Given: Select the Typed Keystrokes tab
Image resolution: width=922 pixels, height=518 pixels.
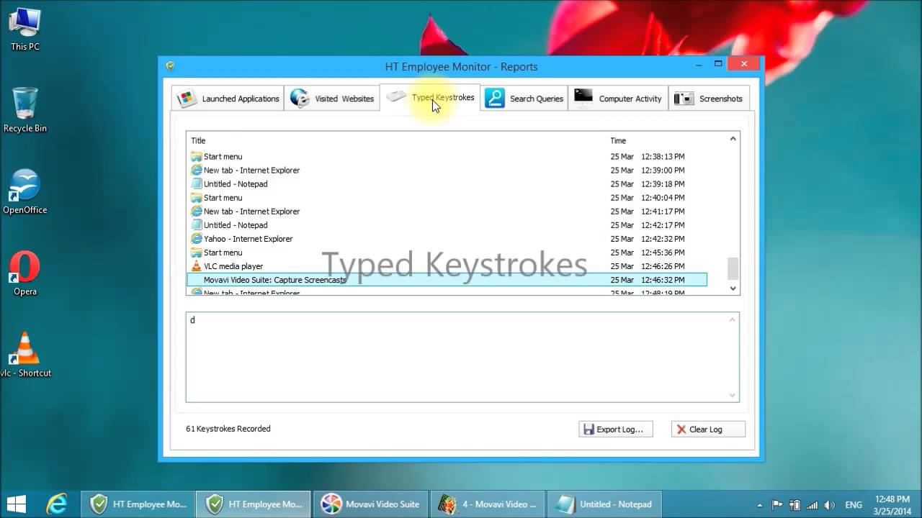Looking at the screenshot, I should point(430,97).
